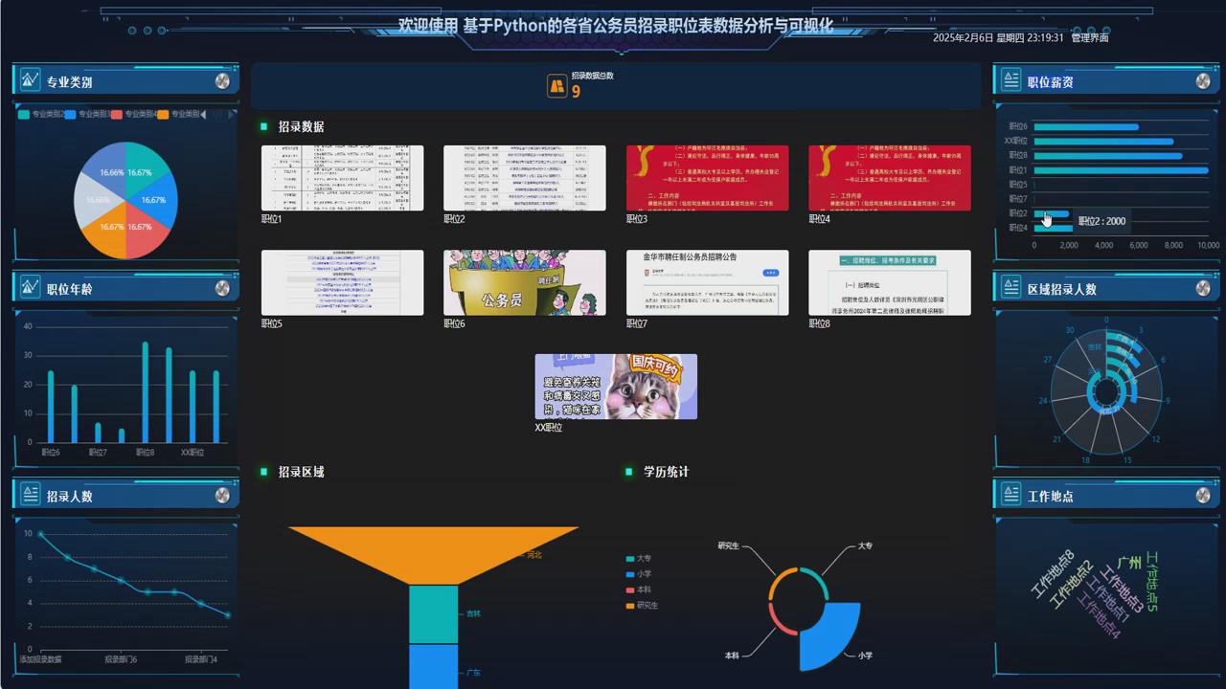Click the chart icon on 专业类别 panel header
This screenshot has height=689, width=1226.
[30, 80]
